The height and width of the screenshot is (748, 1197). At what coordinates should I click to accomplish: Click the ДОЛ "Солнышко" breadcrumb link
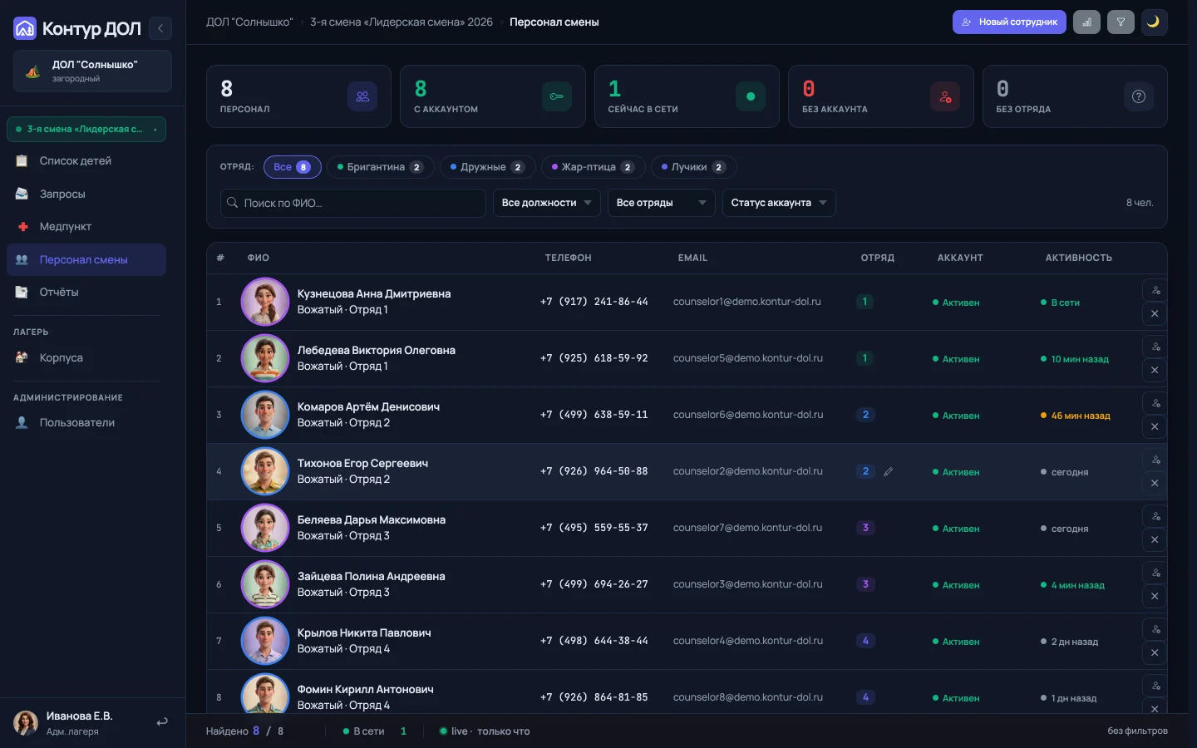[249, 22]
